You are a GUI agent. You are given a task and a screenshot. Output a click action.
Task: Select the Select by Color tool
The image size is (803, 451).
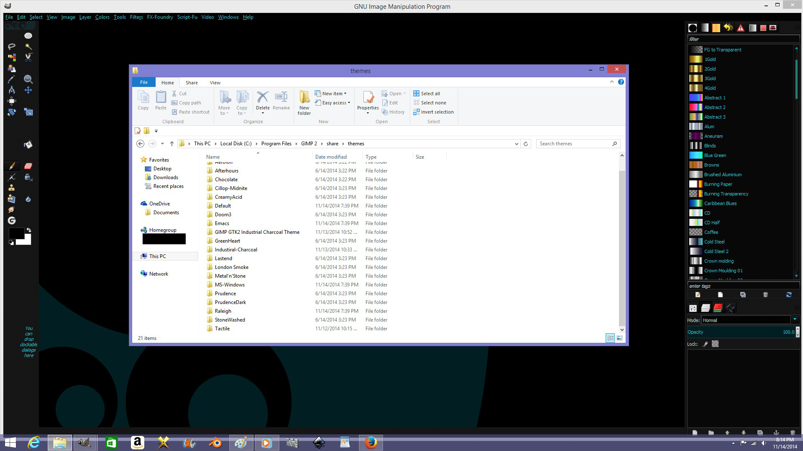tap(12, 57)
